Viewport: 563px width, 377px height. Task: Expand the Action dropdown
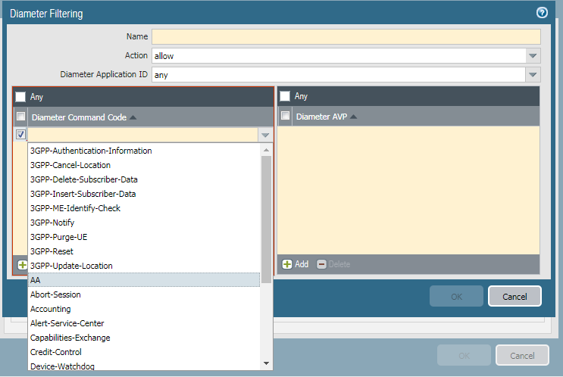click(x=533, y=56)
